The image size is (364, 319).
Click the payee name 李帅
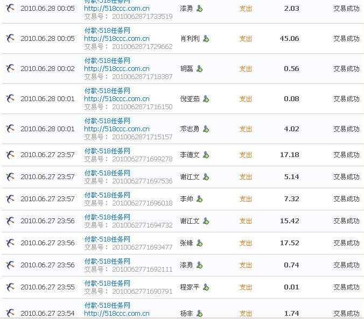(x=186, y=199)
